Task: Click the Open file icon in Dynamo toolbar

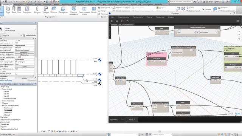Action: (x=117, y=21)
